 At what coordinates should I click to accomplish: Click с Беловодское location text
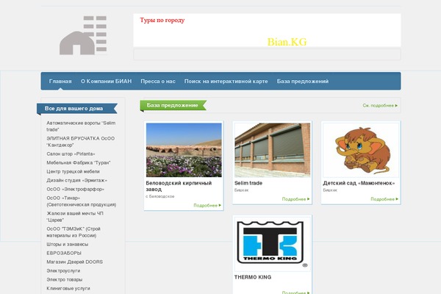(159, 196)
